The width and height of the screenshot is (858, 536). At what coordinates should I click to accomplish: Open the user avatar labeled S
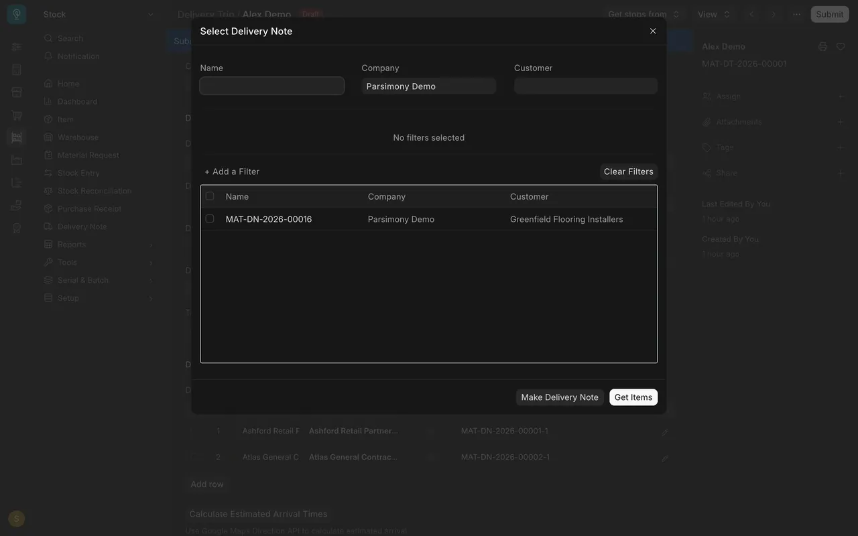pyautogui.click(x=17, y=519)
